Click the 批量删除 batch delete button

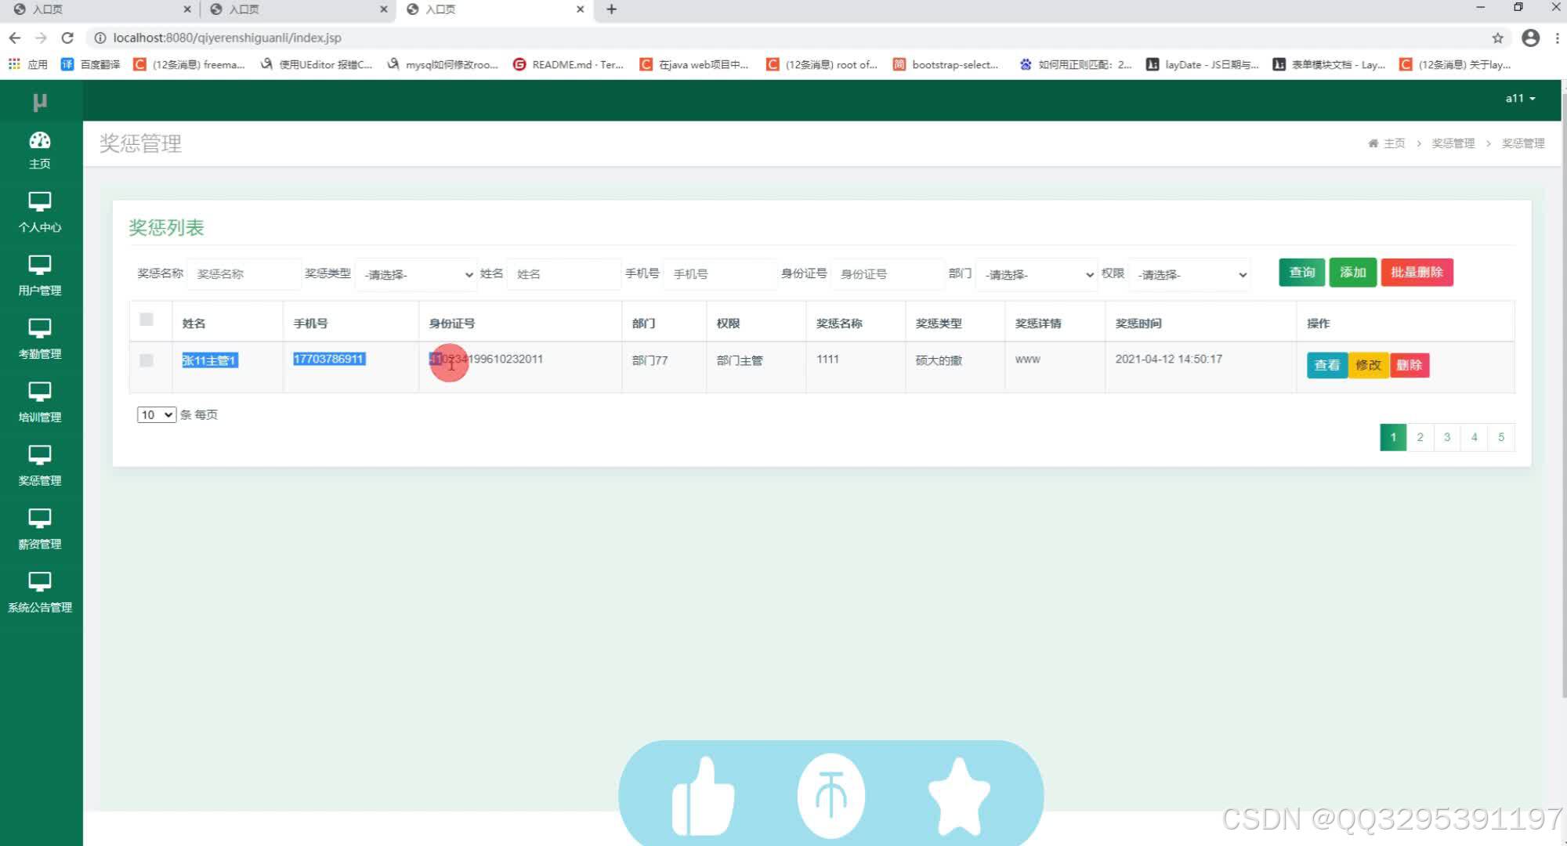tap(1417, 272)
